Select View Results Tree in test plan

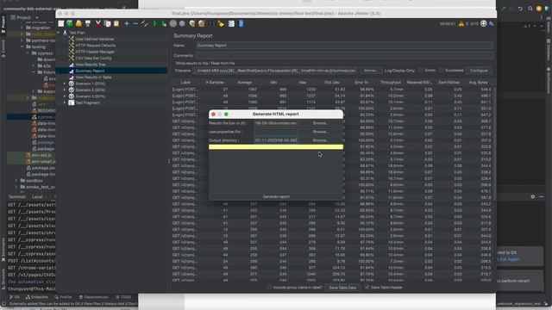[x=91, y=65]
